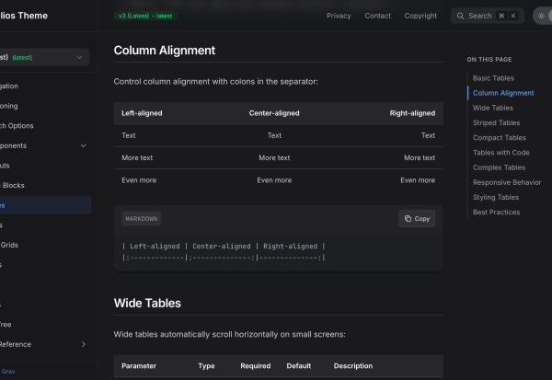Screen dimensions: 552x380
Task: Open the Tree item in the sidebar
Action: coord(6,325)
